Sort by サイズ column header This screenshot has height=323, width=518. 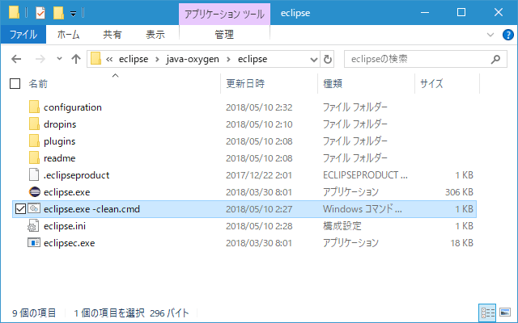431,84
